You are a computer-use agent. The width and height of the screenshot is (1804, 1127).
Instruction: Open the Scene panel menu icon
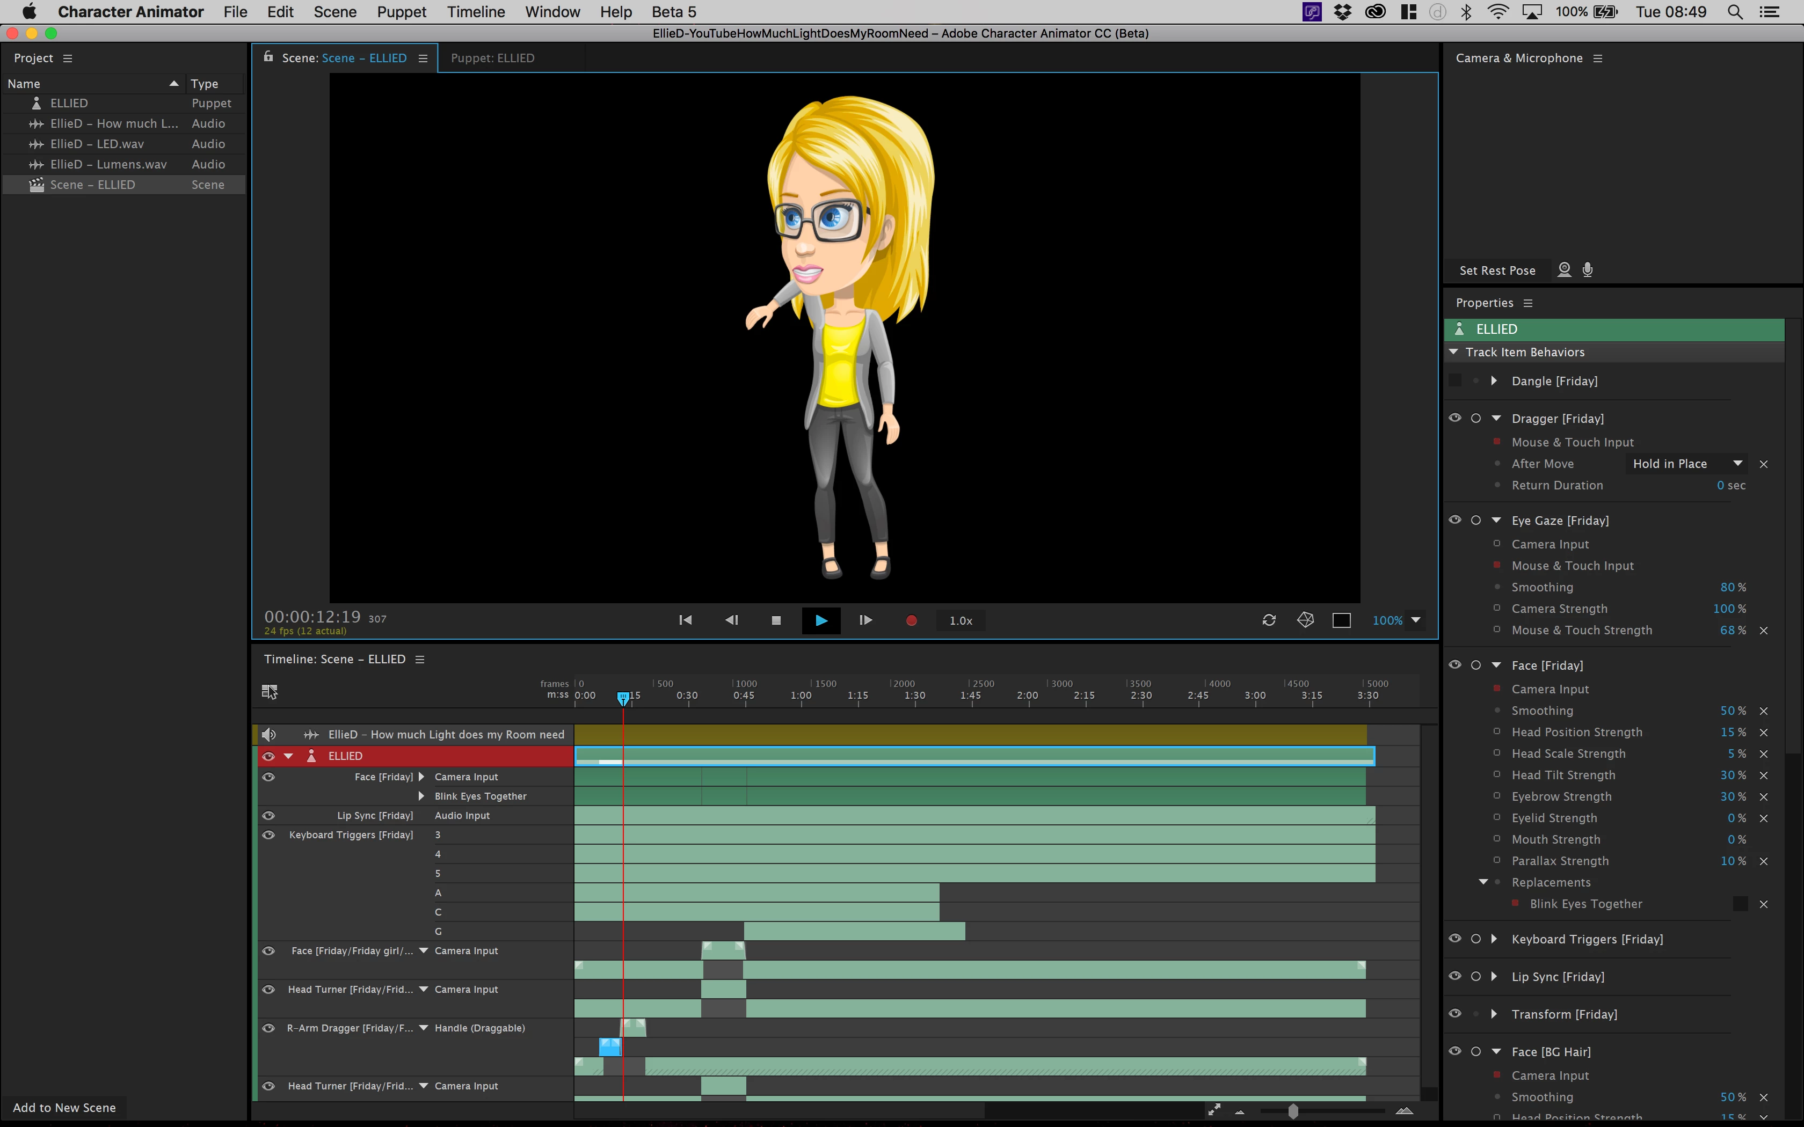click(423, 58)
